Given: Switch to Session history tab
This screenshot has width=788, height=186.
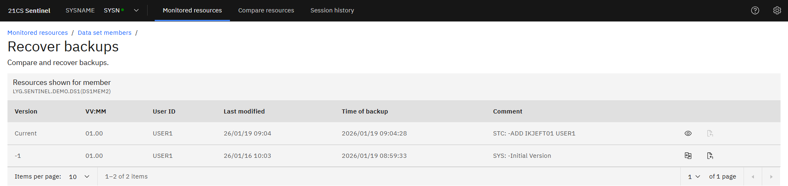Looking at the screenshot, I should (x=332, y=10).
